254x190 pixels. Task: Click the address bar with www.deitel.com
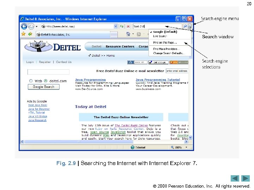click(x=77, y=26)
